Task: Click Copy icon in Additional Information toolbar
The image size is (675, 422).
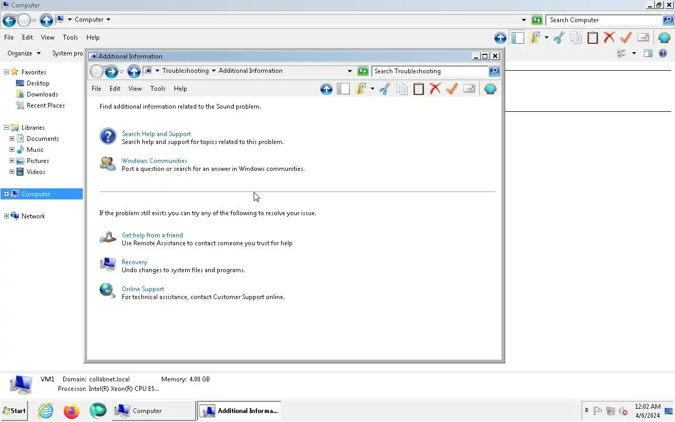Action: tap(402, 89)
